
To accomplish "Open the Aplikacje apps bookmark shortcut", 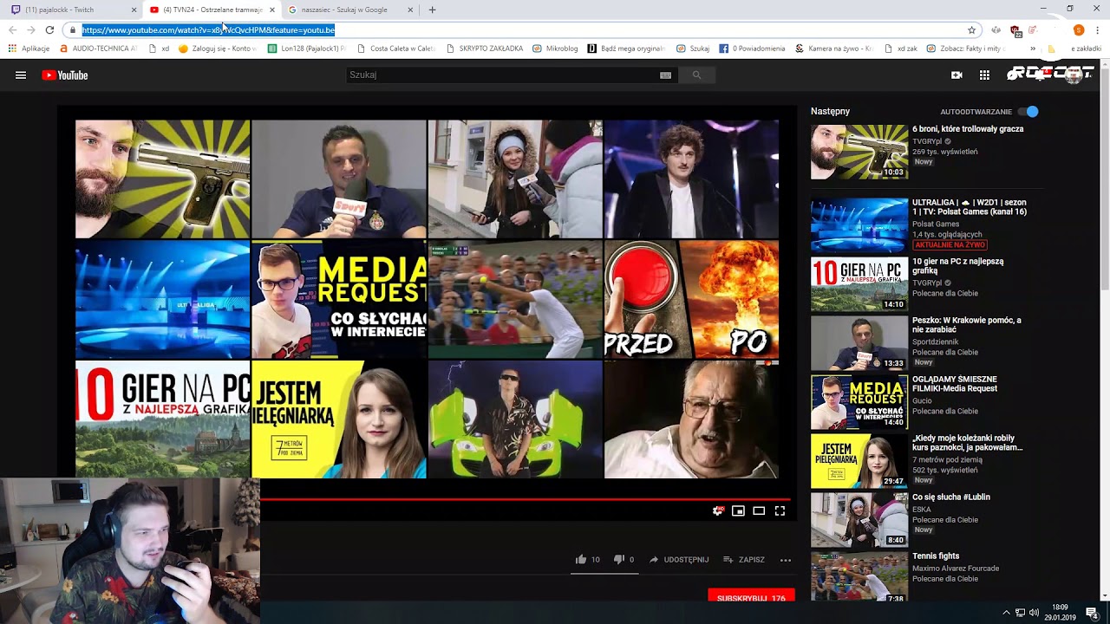I will [29, 49].
